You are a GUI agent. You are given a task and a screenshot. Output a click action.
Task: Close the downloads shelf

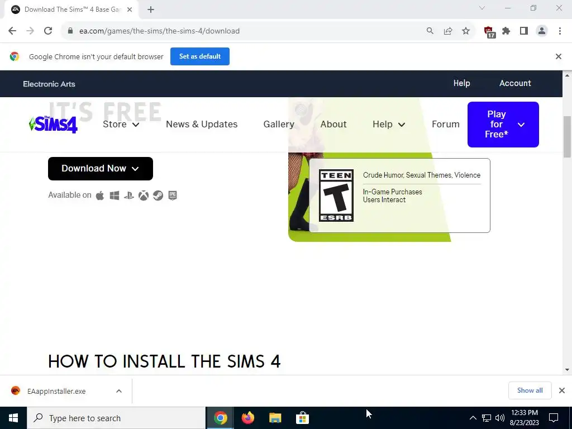click(562, 390)
